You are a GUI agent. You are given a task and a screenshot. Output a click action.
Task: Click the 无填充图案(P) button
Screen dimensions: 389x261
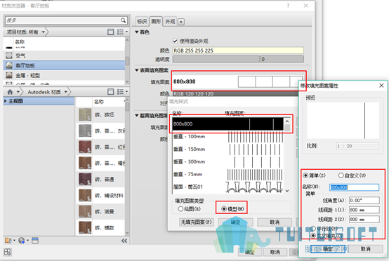196,222
